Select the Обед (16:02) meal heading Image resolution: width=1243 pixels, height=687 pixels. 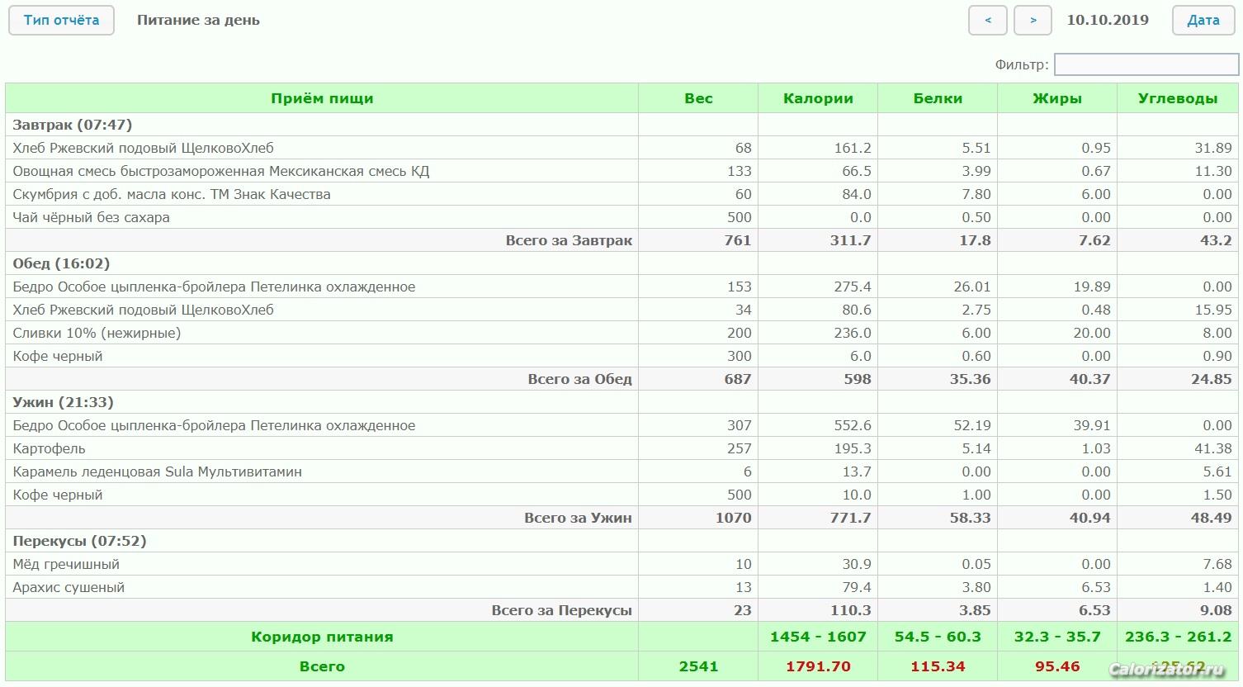(x=61, y=263)
